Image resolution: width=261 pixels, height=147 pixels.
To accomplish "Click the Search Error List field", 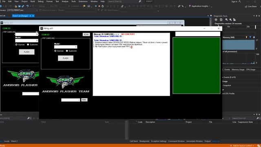I will click(x=244, y=118).
